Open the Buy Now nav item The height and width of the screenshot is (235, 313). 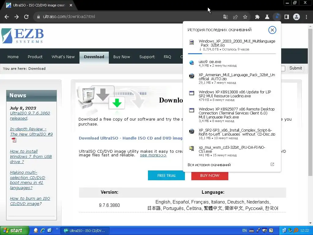coord(122,57)
